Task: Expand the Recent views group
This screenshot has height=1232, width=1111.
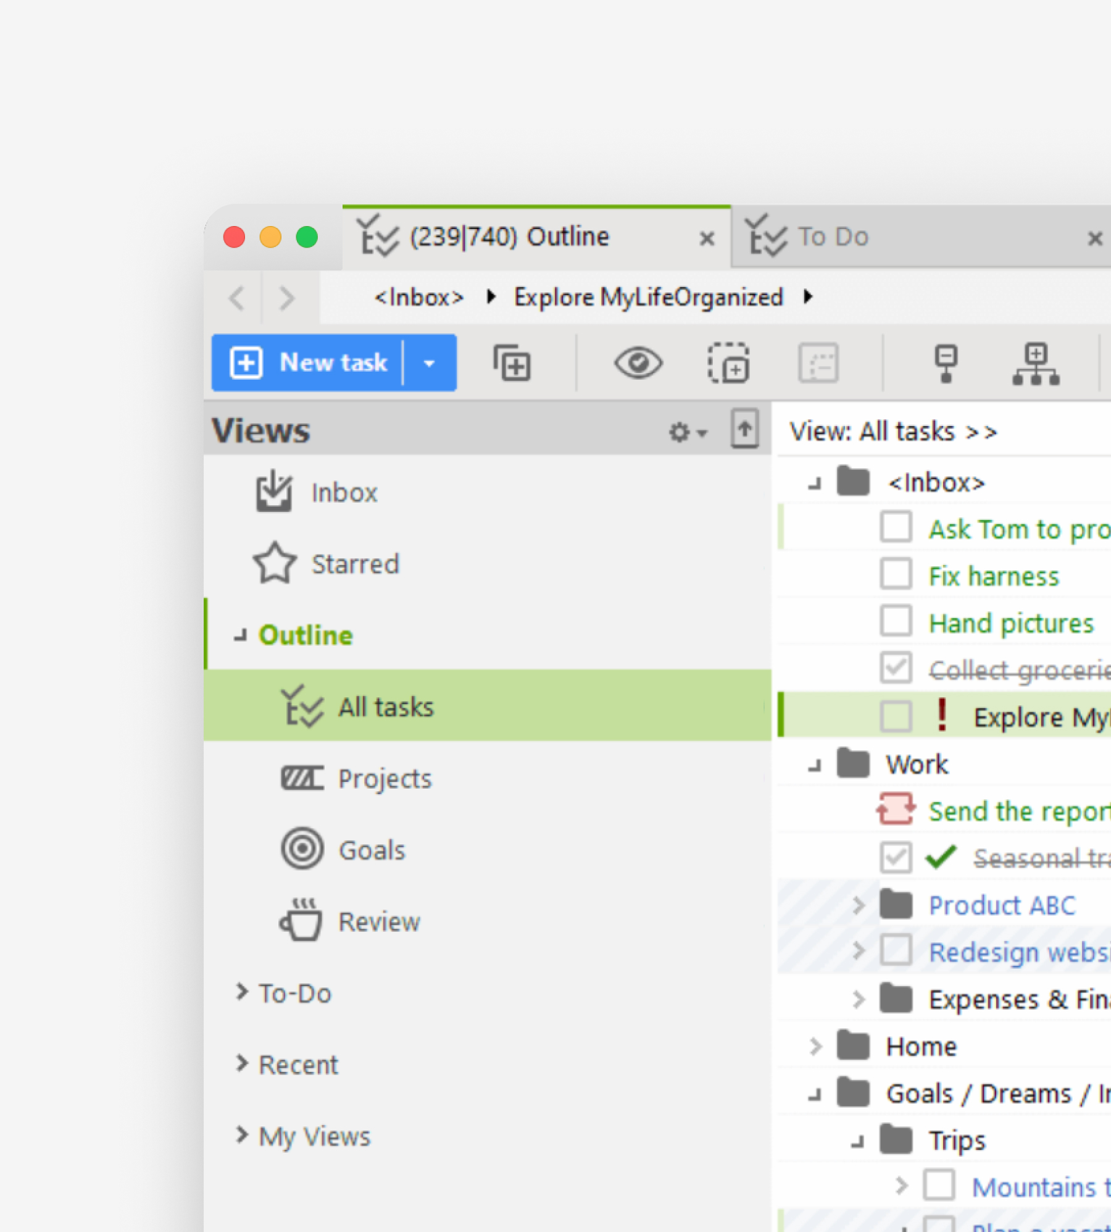Action: (x=241, y=1063)
